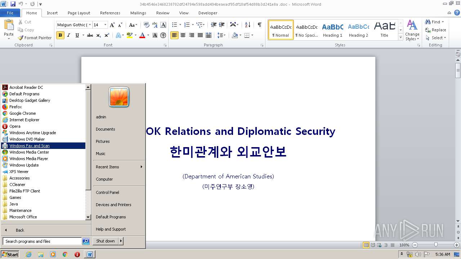Viewport: 461px width, 259px height.
Task: Open Chrome from taskbar
Action: pos(65,254)
